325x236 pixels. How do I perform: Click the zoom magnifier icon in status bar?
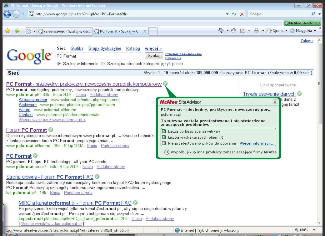pos(296,230)
